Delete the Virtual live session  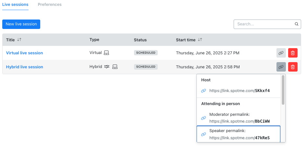[x=293, y=53]
